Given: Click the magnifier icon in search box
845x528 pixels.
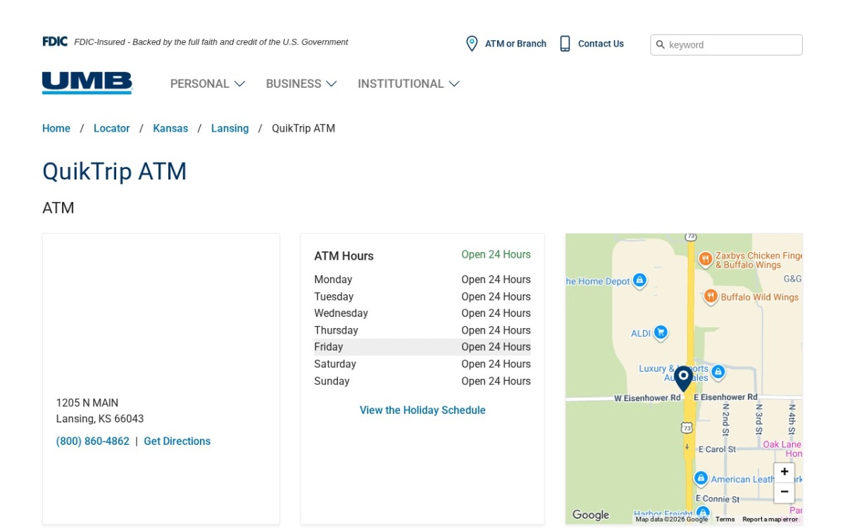Looking at the screenshot, I should tap(661, 45).
